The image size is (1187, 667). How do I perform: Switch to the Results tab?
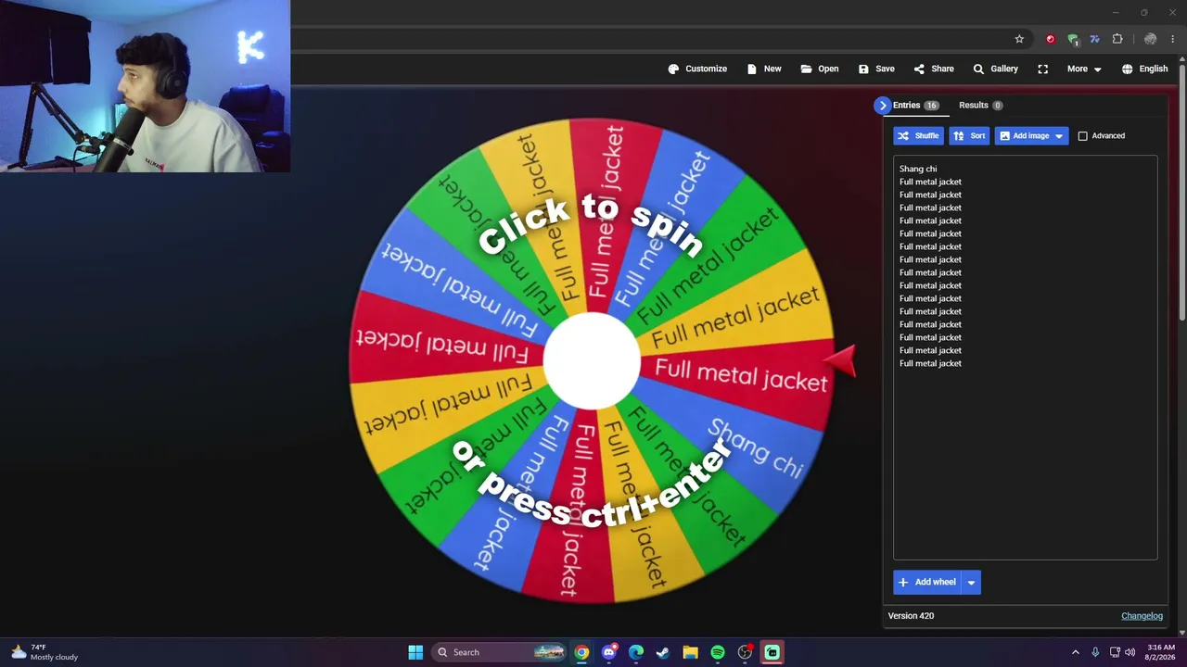click(980, 106)
